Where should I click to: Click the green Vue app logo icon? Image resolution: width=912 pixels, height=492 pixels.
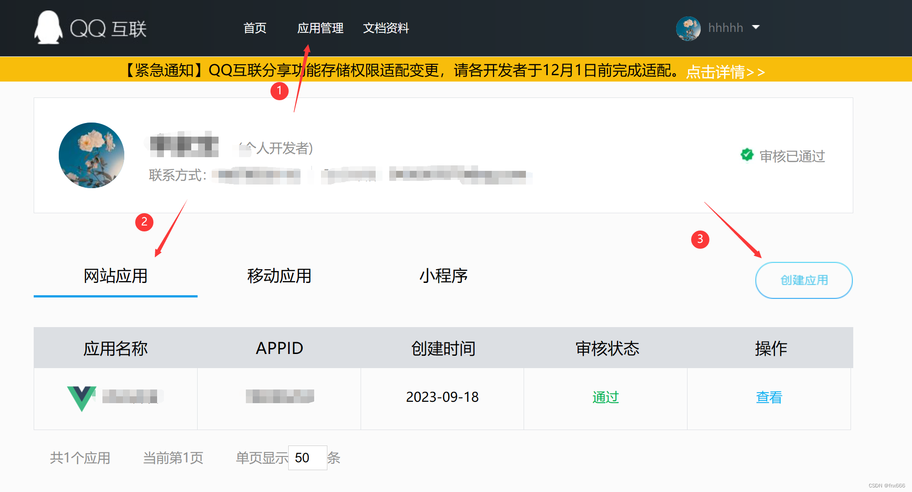point(82,398)
